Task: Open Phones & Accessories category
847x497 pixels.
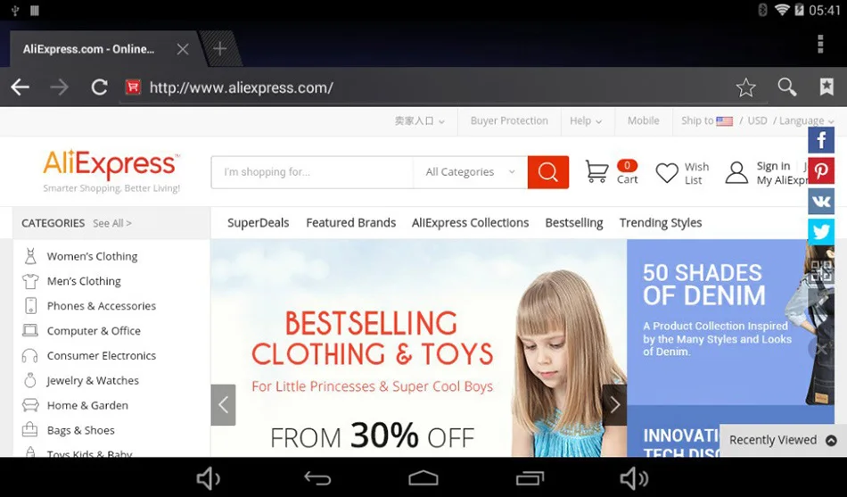Action: point(101,306)
